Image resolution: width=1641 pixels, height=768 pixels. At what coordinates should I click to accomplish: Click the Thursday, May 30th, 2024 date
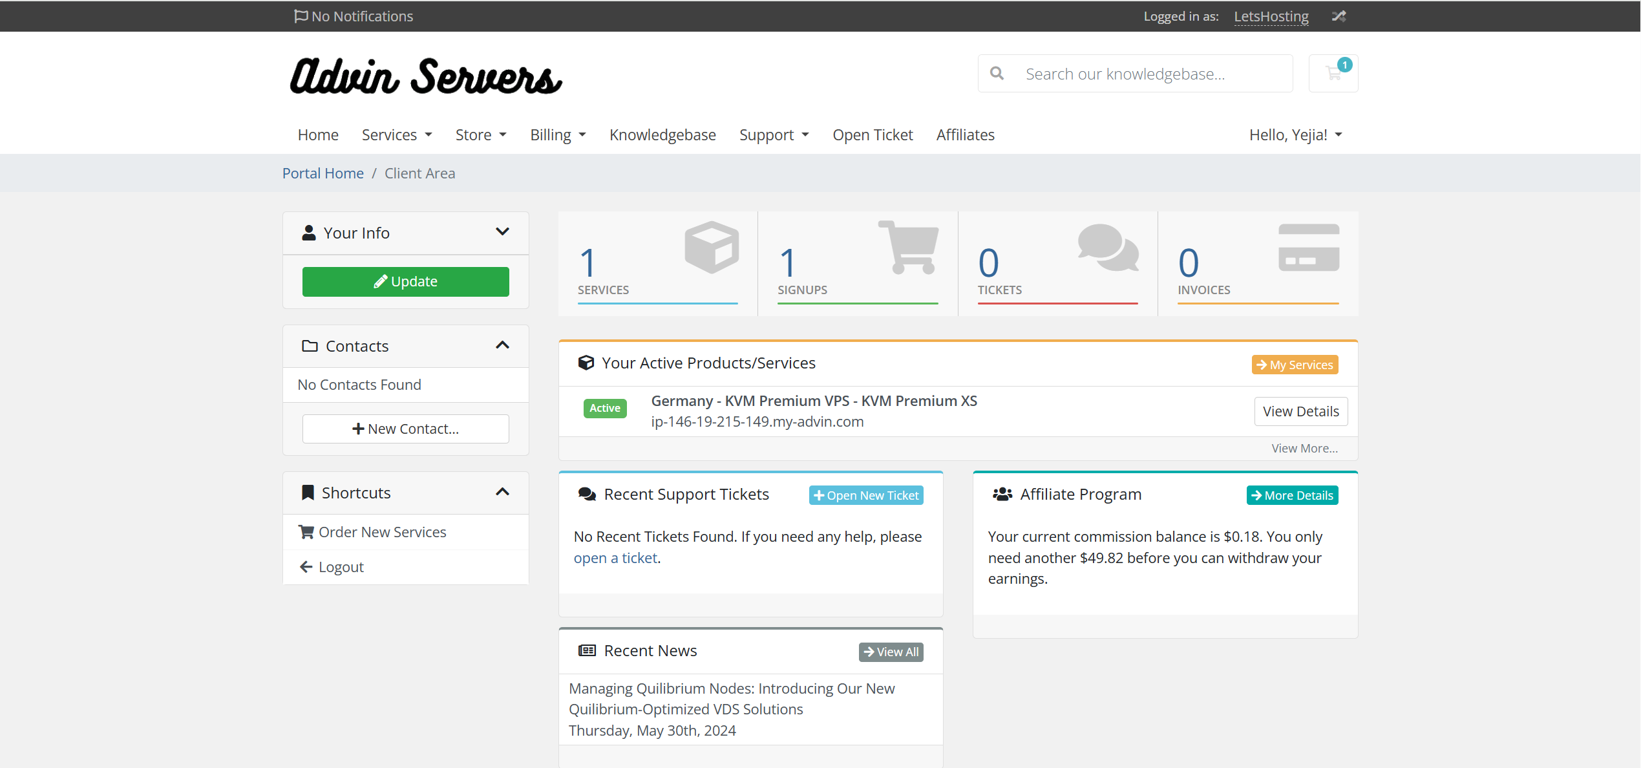[x=652, y=731]
